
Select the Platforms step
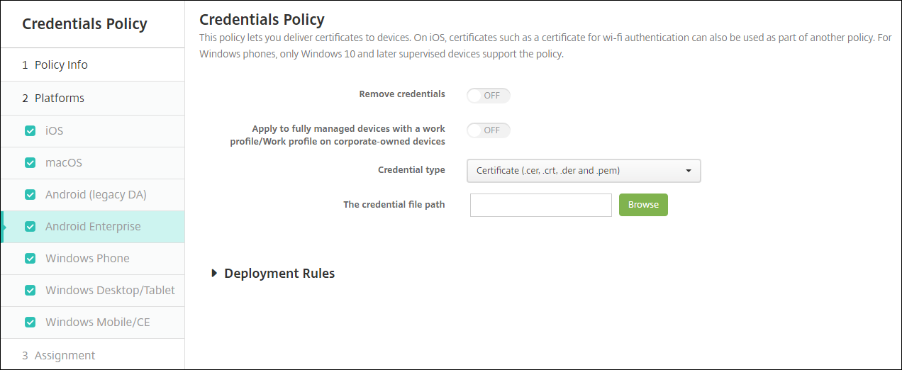pyautogui.click(x=59, y=99)
